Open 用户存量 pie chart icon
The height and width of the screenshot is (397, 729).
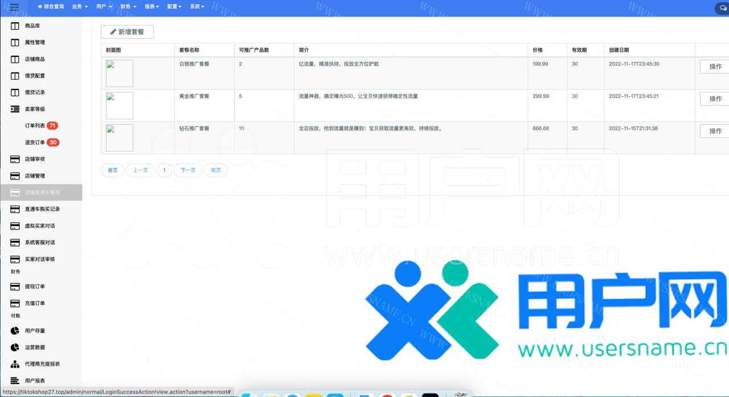pyautogui.click(x=15, y=331)
